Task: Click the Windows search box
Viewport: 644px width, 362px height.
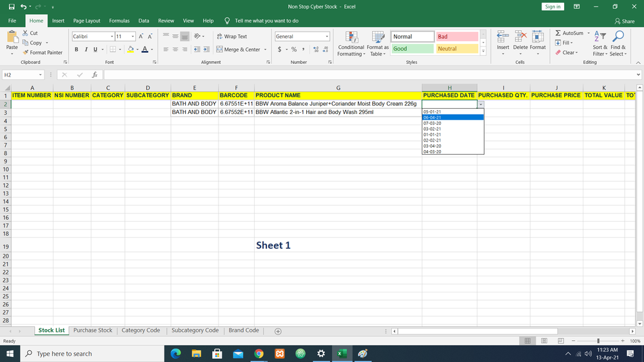Action: 92,354
